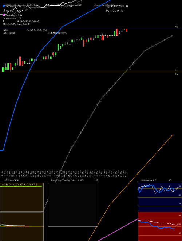Screen dimensions: 182x241
Task: Open the red RSI sub-chart
Action: [x=160, y=226]
